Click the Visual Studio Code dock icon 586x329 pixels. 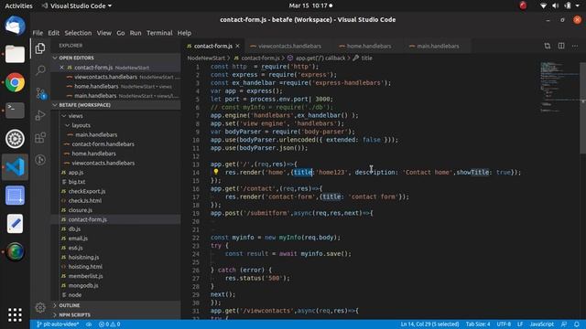(15, 167)
